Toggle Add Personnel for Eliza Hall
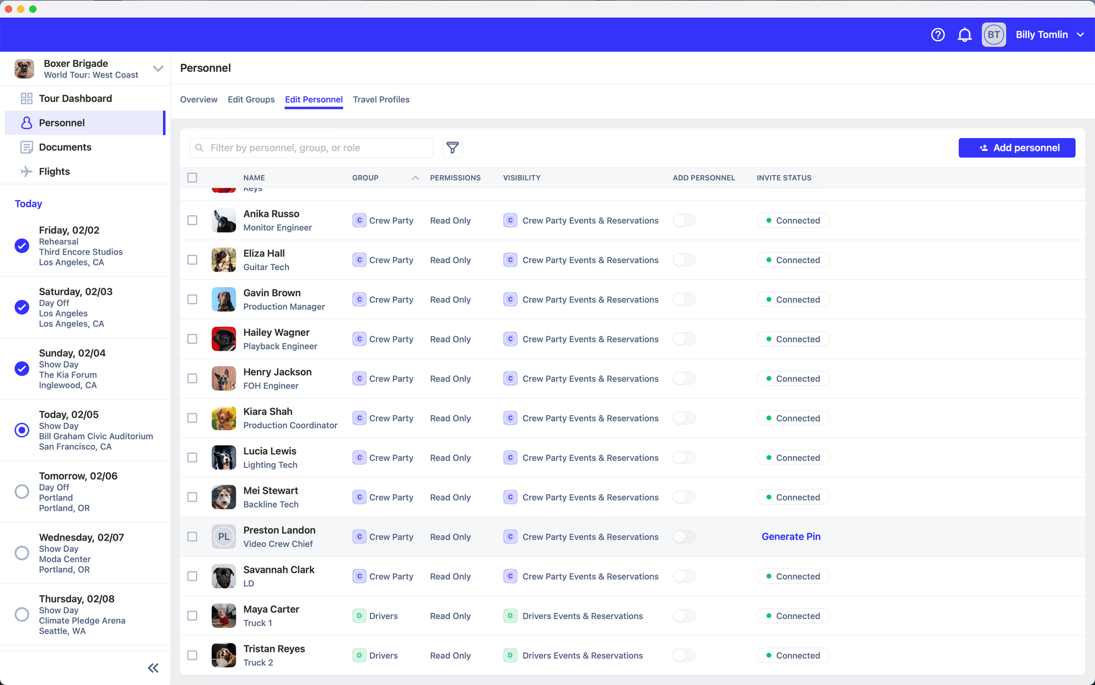The width and height of the screenshot is (1095, 685). [684, 260]
